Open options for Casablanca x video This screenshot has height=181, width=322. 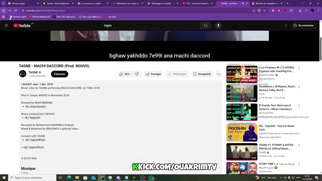tap(299, 87)
